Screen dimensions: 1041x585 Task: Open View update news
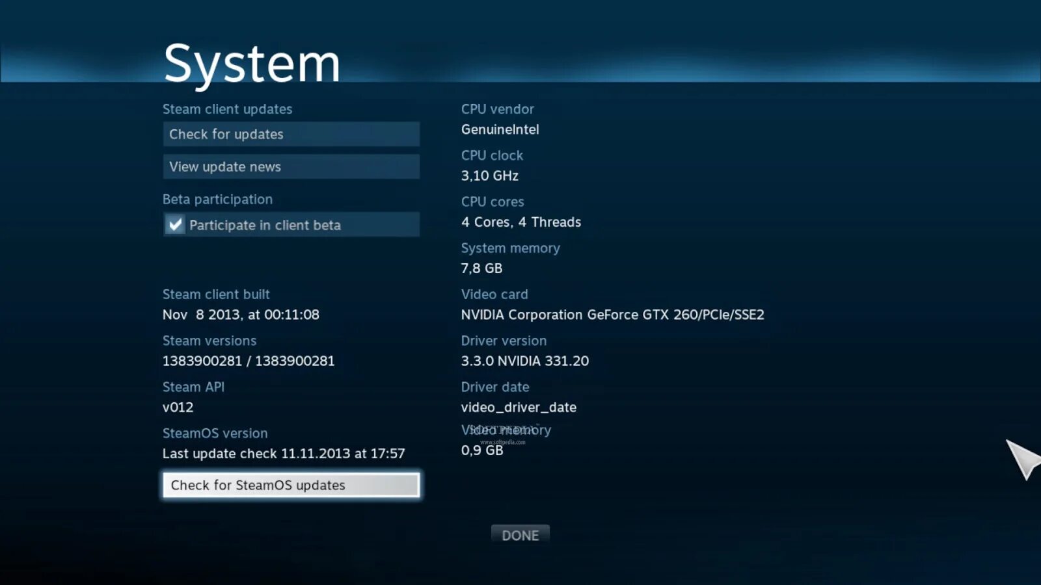coord(291,166)
